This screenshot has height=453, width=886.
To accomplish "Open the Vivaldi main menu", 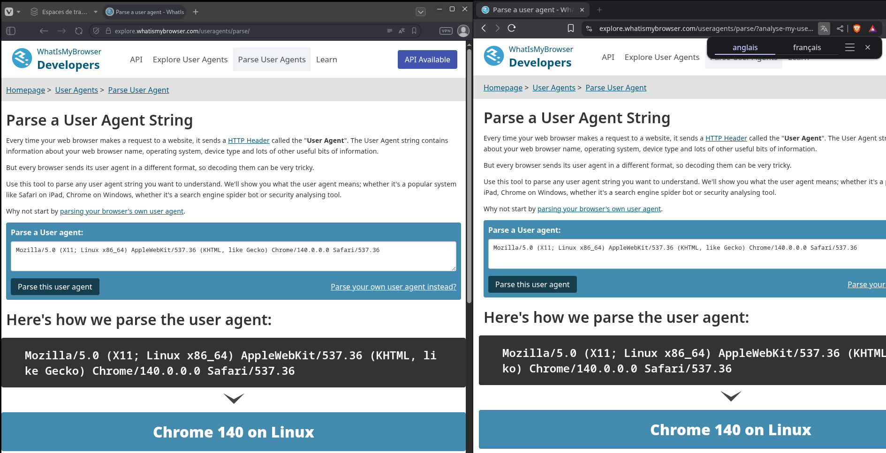I will pyautogui.click(x=9, y=12).
